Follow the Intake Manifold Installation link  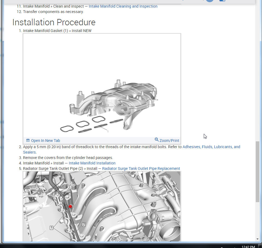coord(92,163)
